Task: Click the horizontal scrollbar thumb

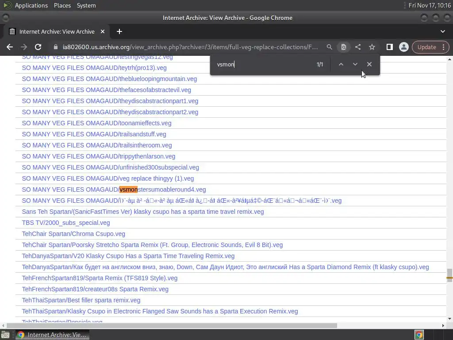Action: tap(172, 325)
